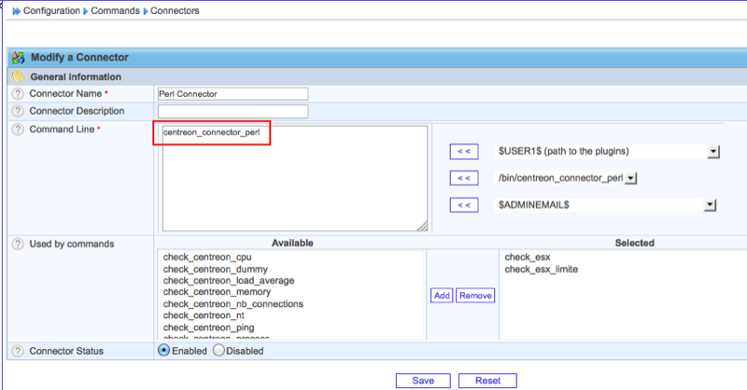The image size is (747, 390).
Task: Open the $USER1$ path to plugins dropdown
Action: coord(712,151)
